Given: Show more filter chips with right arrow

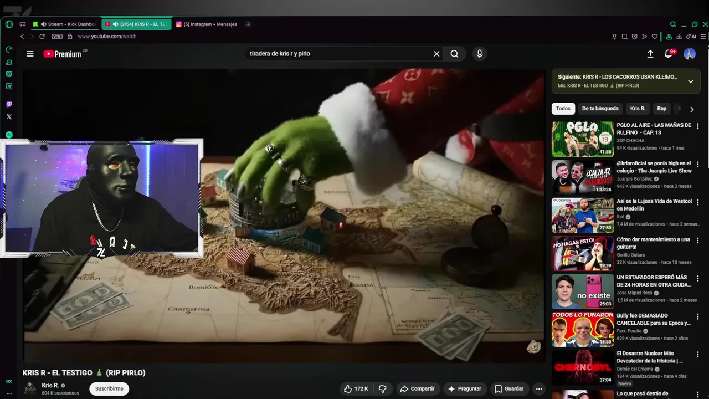Looking at the screenshot, I should tap(692, 109).
